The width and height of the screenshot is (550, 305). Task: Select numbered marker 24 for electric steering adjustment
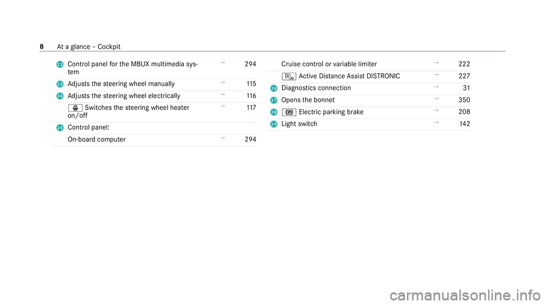tap(60, 96)
